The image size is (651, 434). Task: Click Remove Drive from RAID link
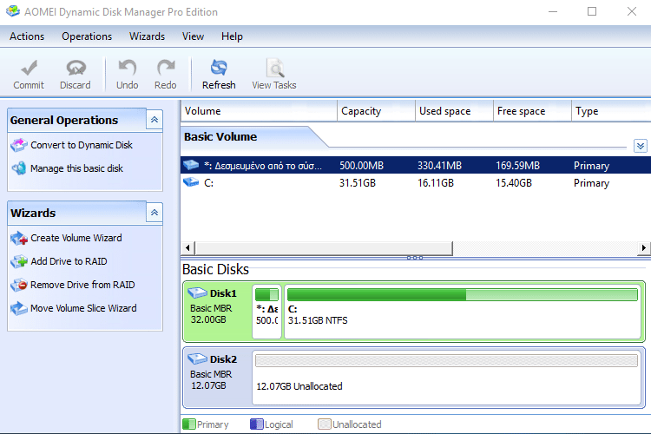pos(82,285)
